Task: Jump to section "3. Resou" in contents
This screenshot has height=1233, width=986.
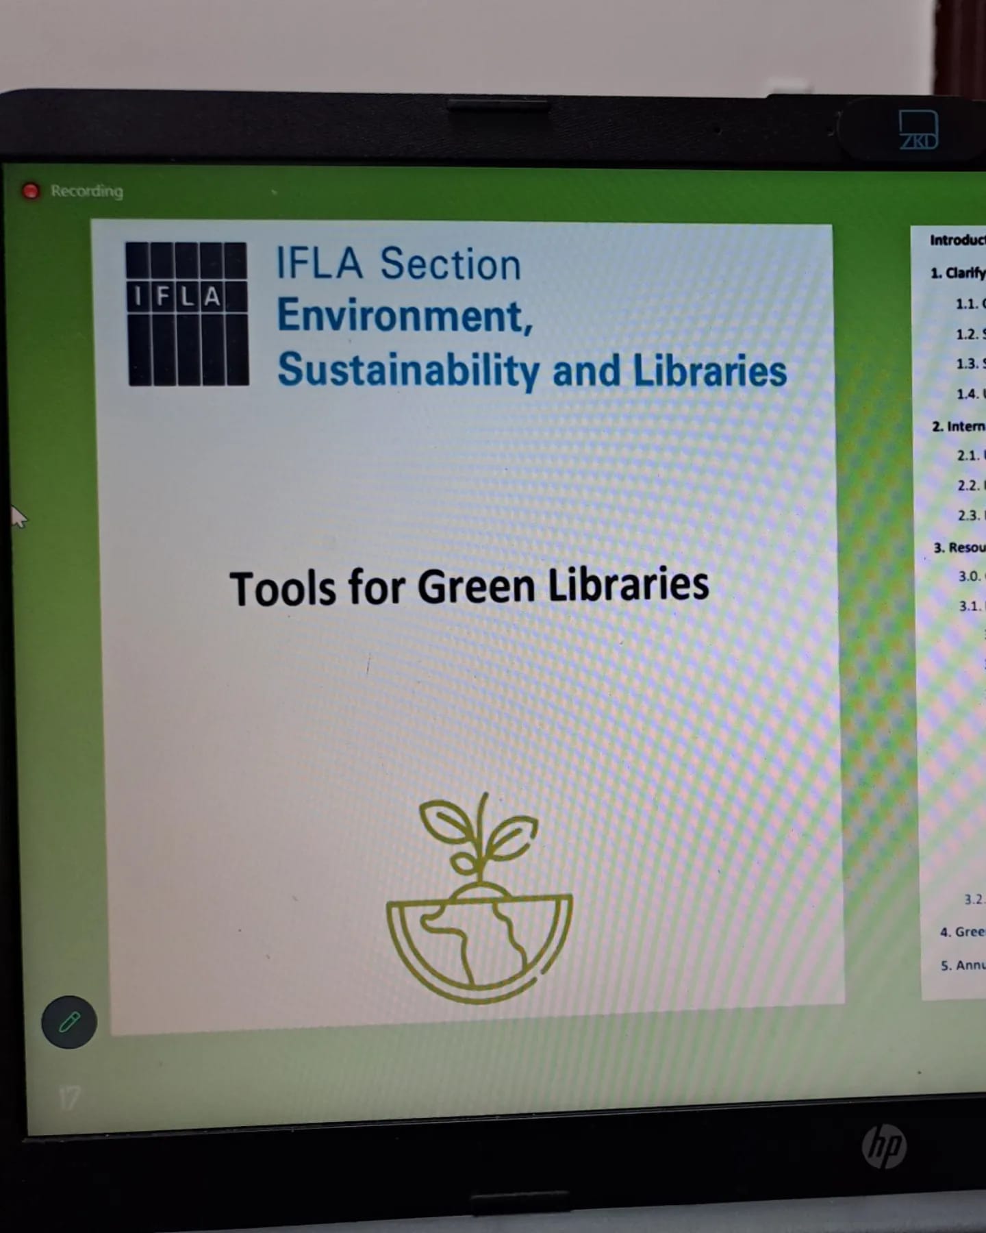Action: (959, 547)
